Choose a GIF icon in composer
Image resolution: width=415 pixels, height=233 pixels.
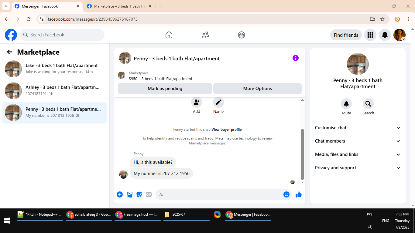(x=149, y=194)
